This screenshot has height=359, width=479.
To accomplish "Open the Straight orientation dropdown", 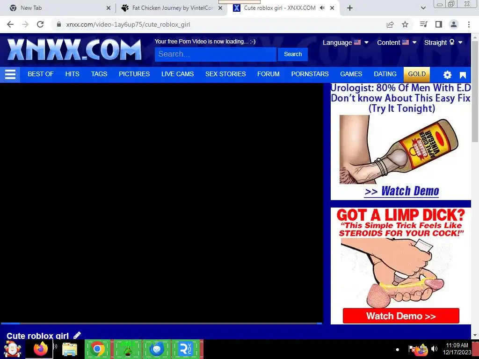I will click(x=443, y=43).
